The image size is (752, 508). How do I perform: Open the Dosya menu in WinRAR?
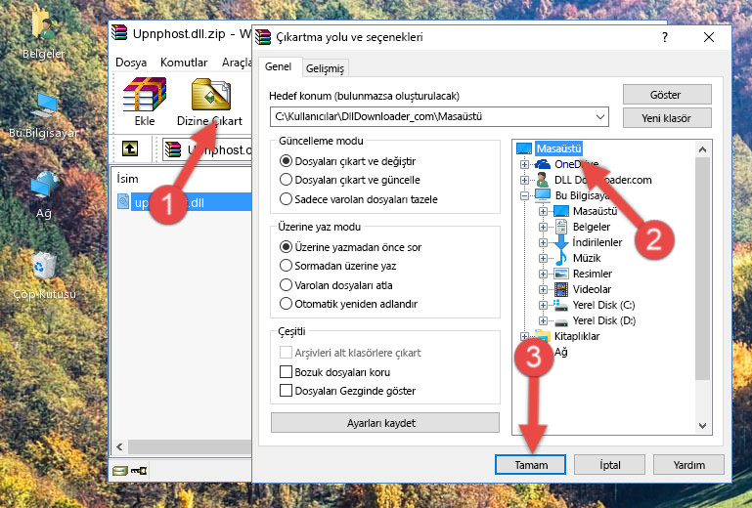[x=131, y=63]
